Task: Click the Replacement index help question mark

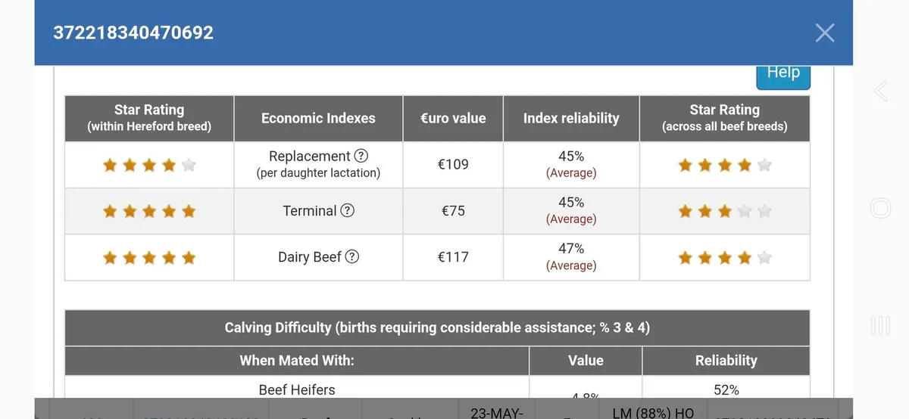Action: [361, 156]
